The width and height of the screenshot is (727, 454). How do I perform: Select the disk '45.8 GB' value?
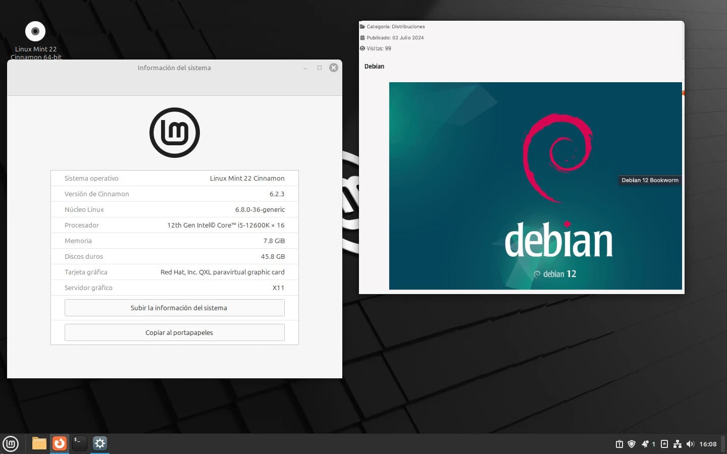tap(273, 256)
